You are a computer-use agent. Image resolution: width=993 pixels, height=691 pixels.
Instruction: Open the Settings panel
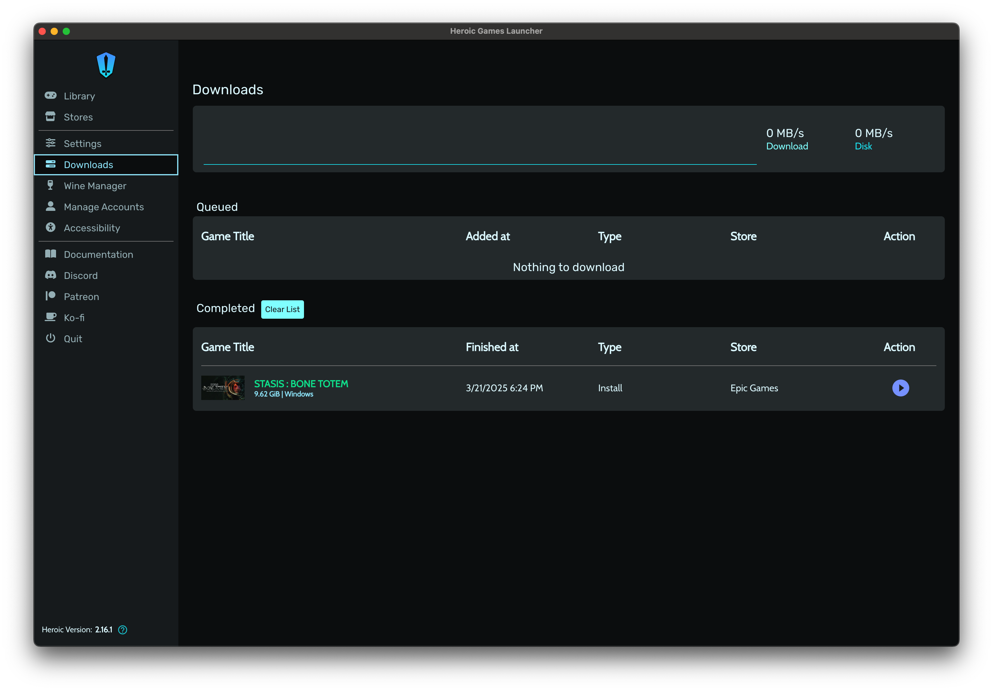click(x=83, y=143)
